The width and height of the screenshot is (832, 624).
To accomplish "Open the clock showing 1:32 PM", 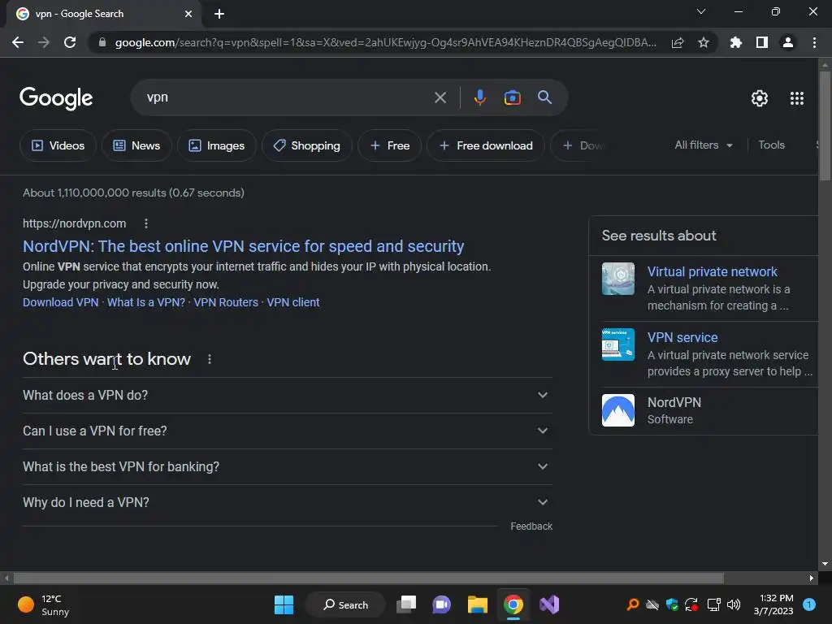I will point(773,604).
